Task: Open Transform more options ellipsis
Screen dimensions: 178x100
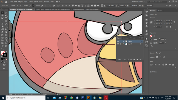Action: (175, 29)
